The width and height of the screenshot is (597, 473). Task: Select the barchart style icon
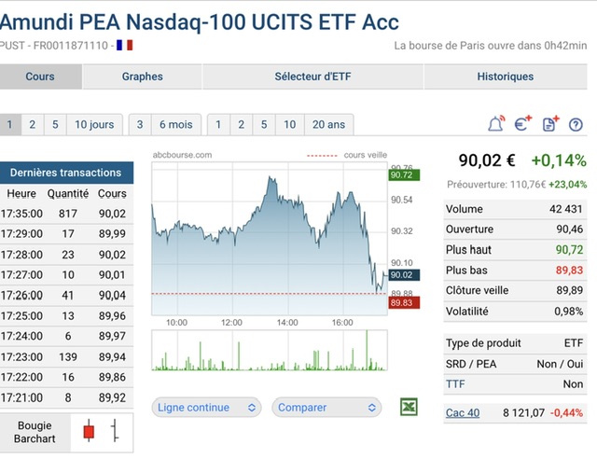[115, 431]
